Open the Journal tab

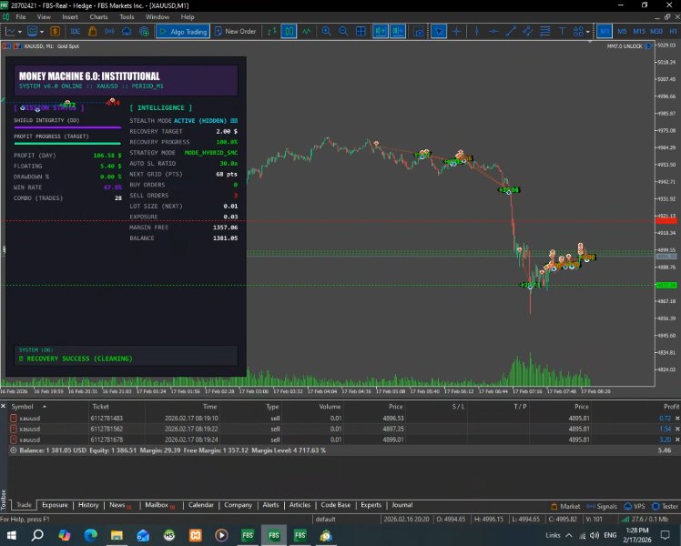(402, 505)
